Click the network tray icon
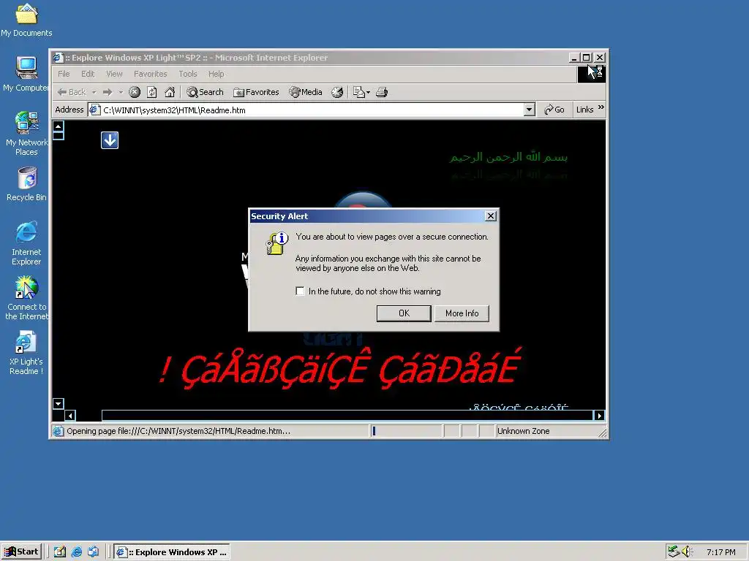This screenshot has height=561, width=749. (674, 552)
